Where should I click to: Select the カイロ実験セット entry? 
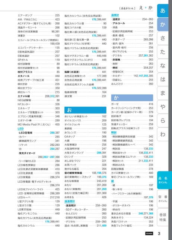tap(132, 173)
